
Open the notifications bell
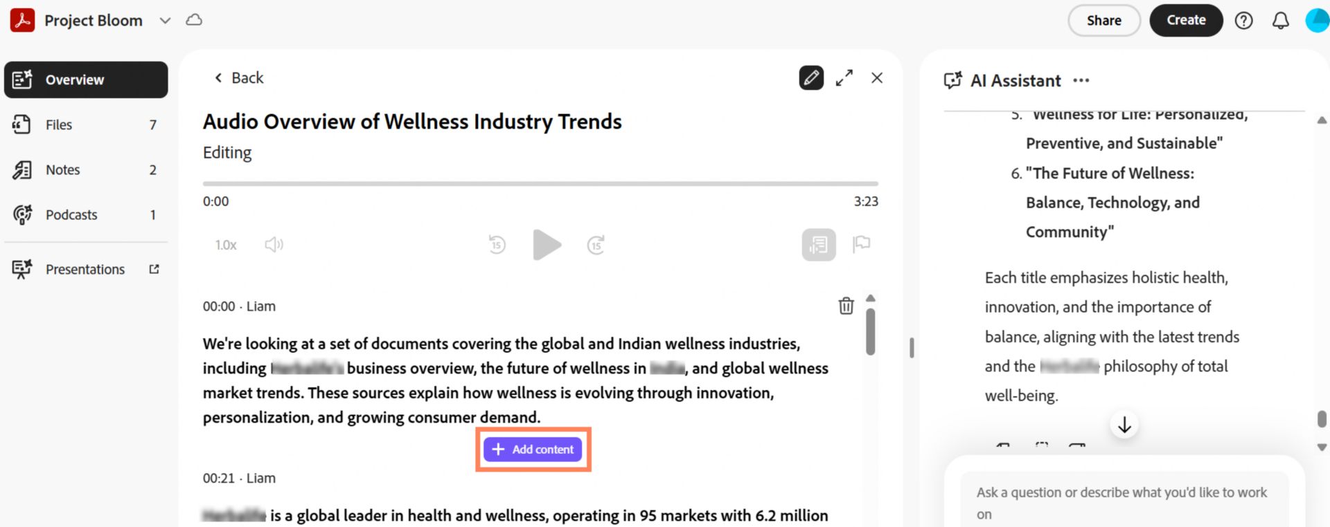[x=1280, y=21]
